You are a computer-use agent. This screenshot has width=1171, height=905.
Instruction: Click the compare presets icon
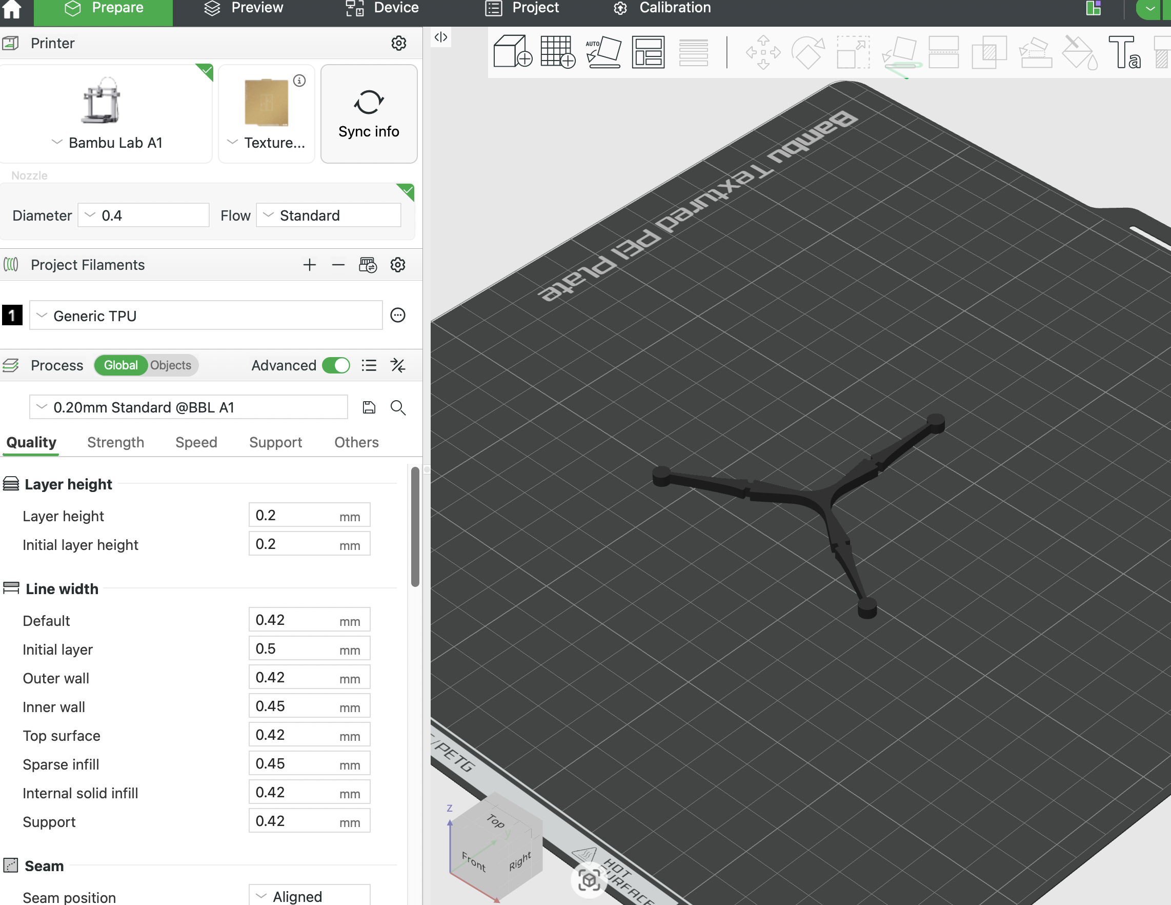[x=398, y=365]
